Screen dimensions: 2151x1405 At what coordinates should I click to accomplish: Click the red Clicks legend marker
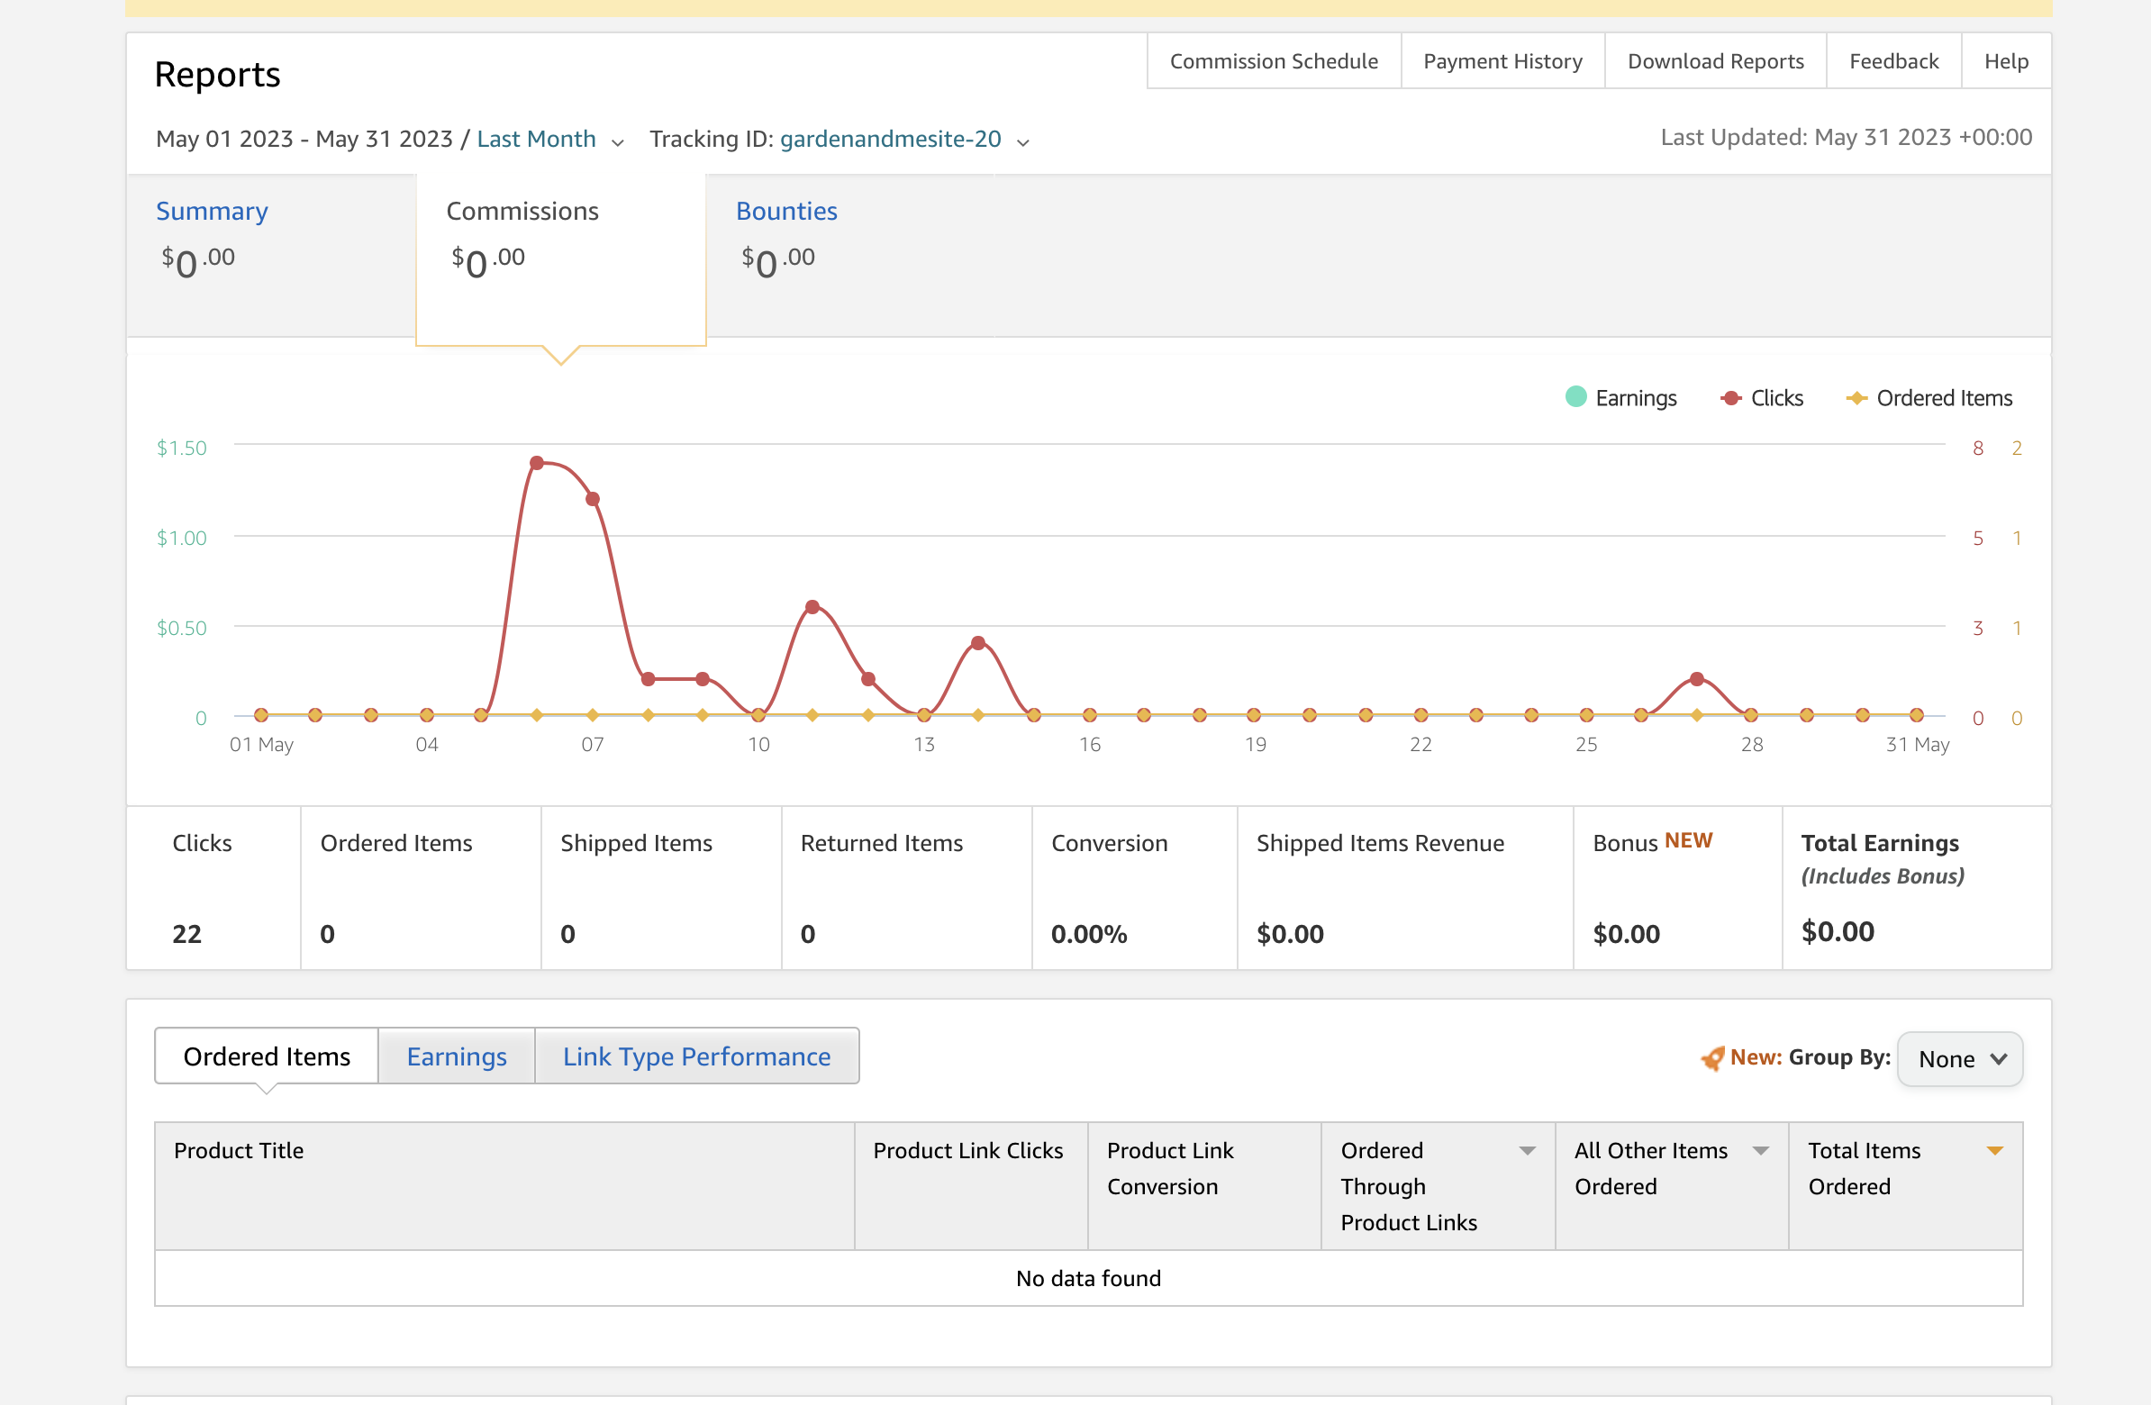(1730, 398)
